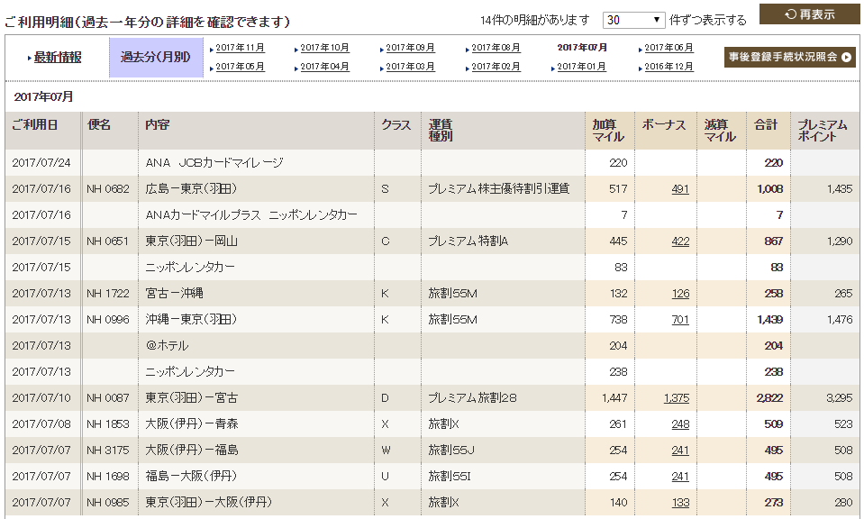Image resolution: width=864 pixels, height=519 pixels.
Task: Select premium points 3,295 value
Action: point(839,397)
